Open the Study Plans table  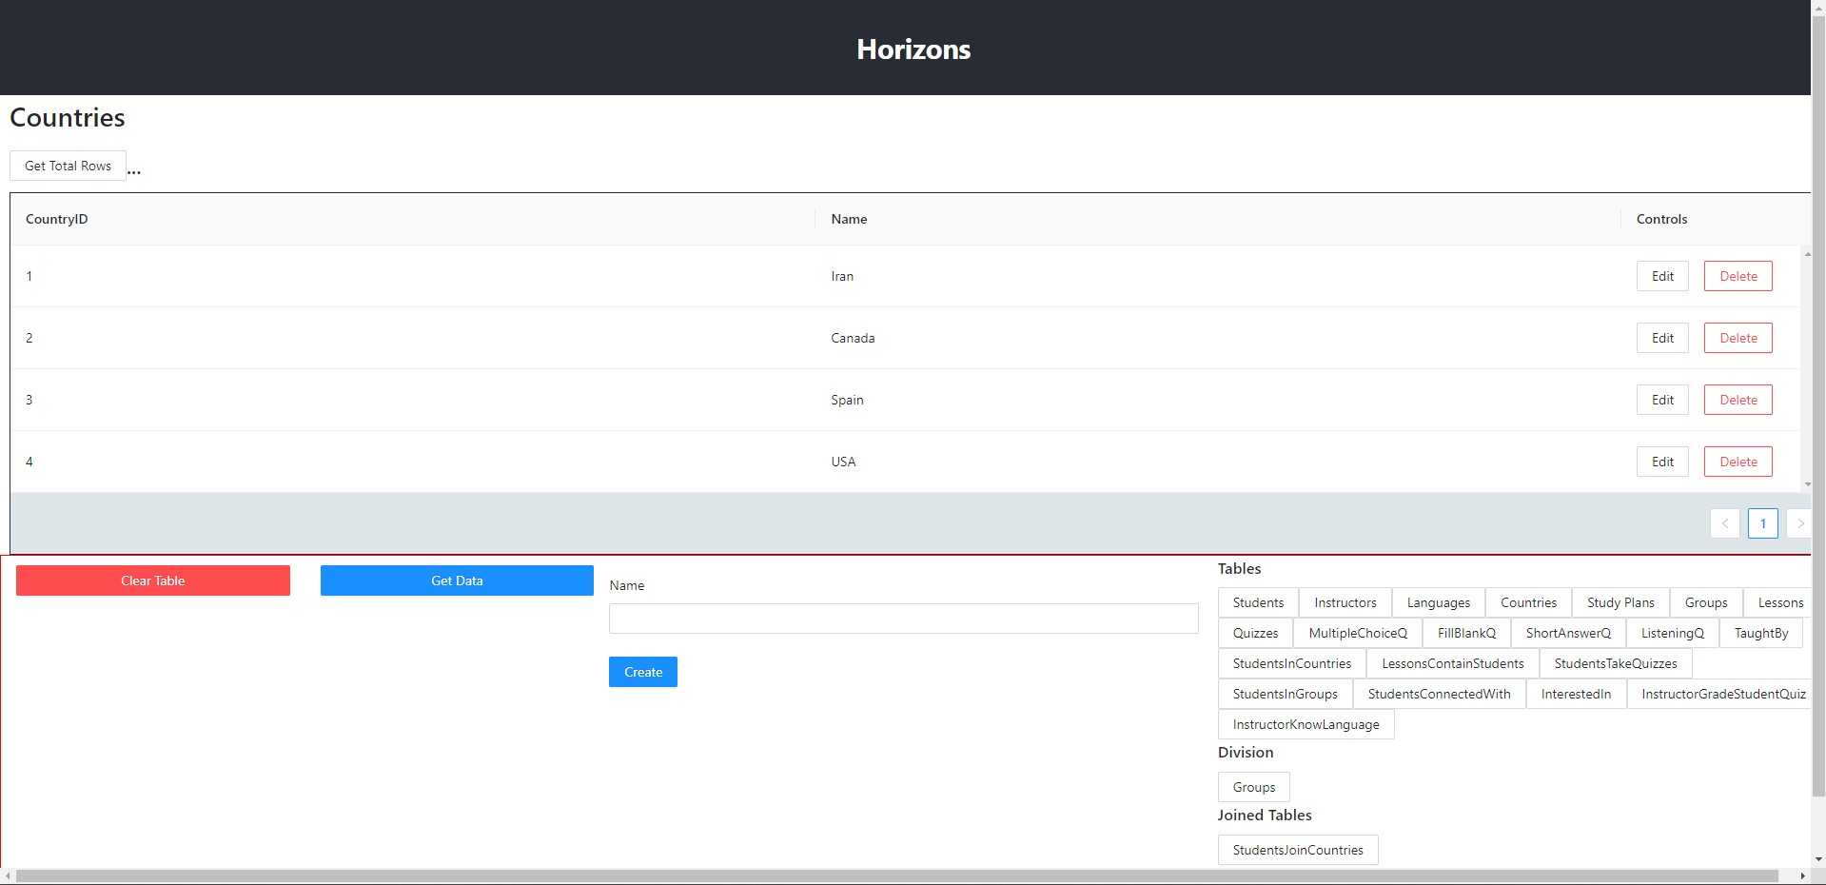1620,602
